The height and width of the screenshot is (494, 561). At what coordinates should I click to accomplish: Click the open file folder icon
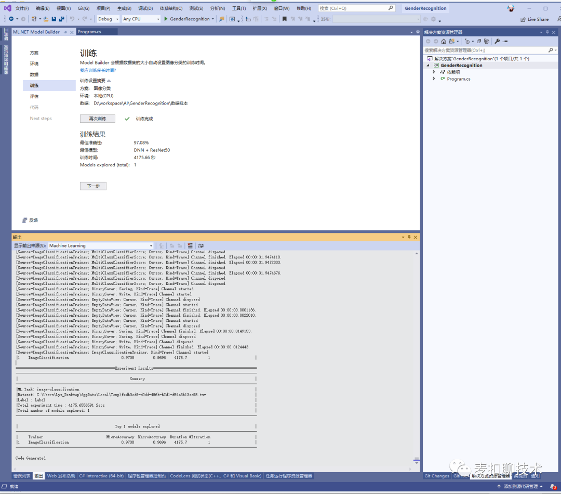[46, 19]
